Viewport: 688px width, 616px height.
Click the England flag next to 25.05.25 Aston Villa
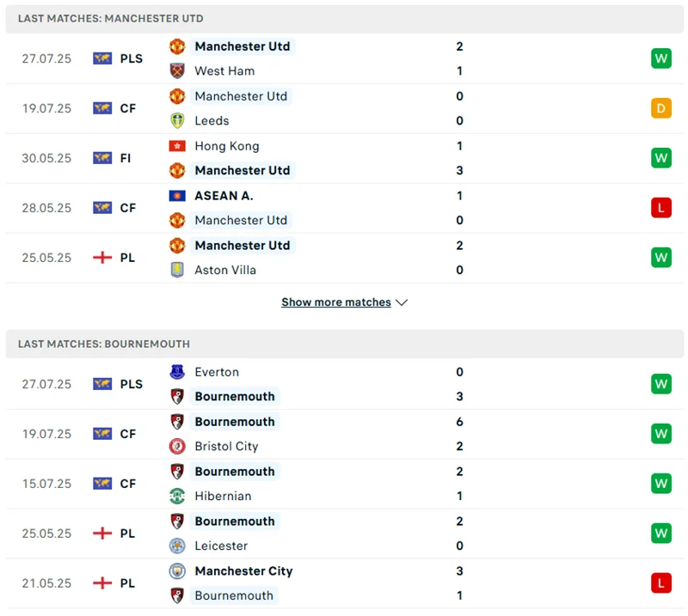pos(102,258)
